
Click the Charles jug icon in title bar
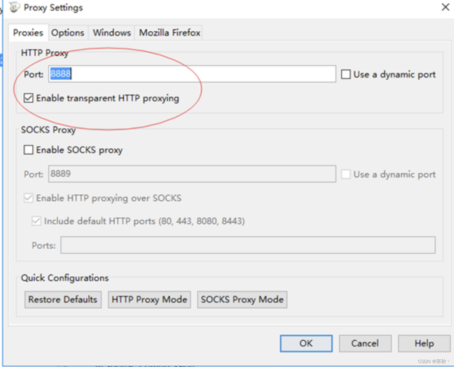point(14,7)
